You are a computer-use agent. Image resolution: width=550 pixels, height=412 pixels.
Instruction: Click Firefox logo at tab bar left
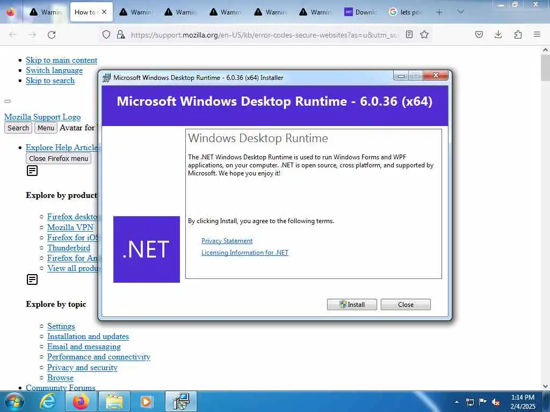[11, 12]
